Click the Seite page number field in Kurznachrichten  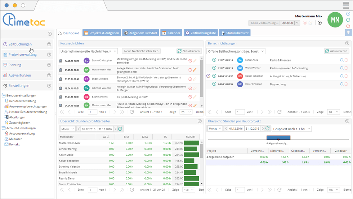[93, 112]
